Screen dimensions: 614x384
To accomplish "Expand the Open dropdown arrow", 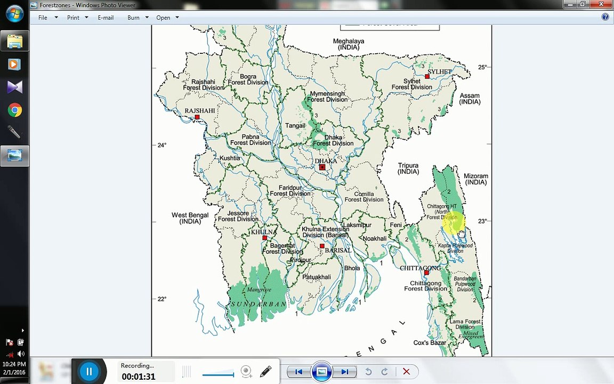I will (177, 17).
